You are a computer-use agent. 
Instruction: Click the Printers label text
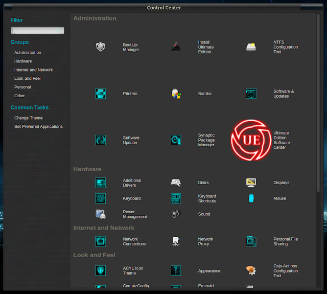point(130,94)
